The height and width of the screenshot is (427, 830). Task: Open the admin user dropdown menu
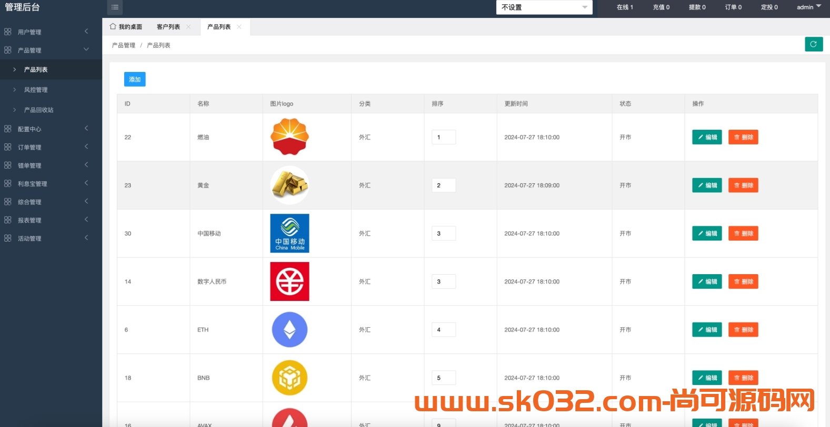click(809, 7)
